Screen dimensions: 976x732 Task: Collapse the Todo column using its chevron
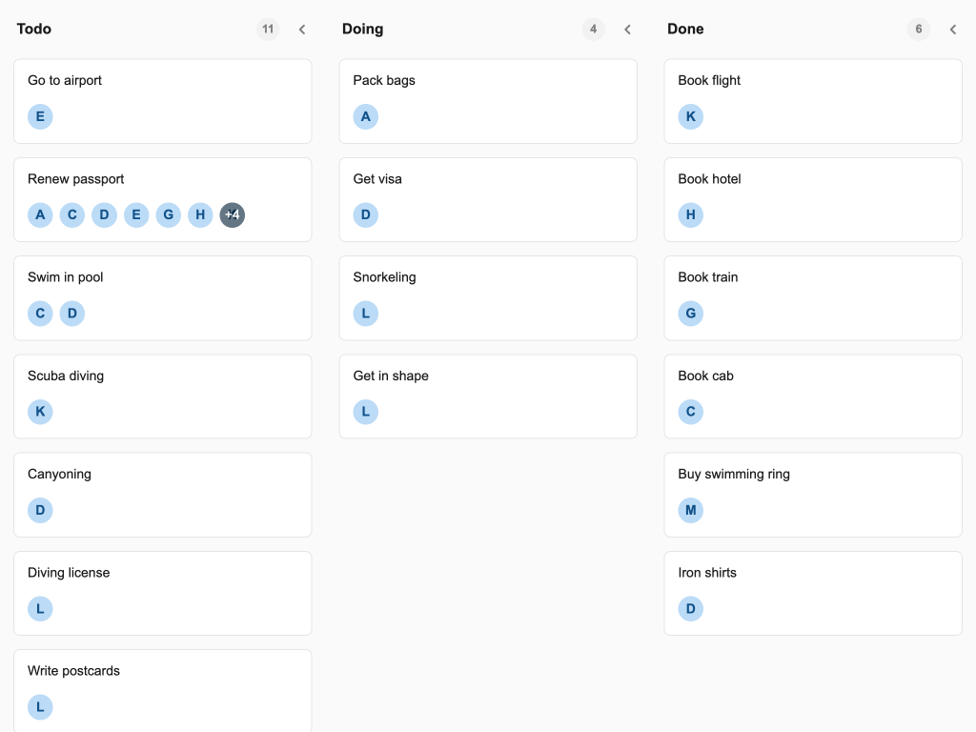click(302, 30)
